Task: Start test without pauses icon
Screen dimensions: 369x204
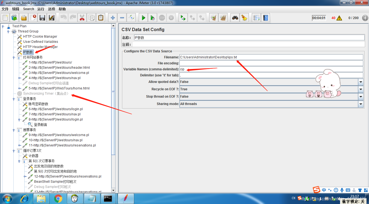Action: 152,18
